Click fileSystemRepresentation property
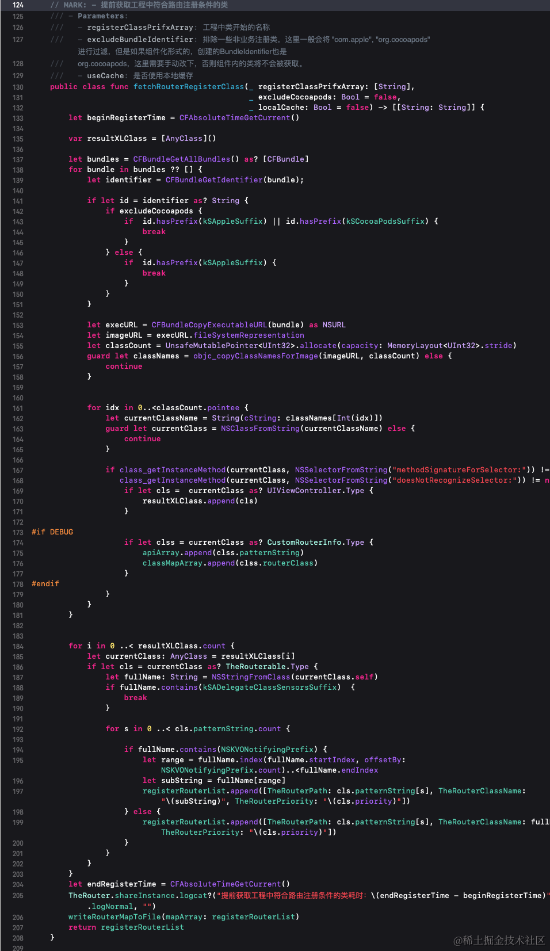 coord(249,335)
